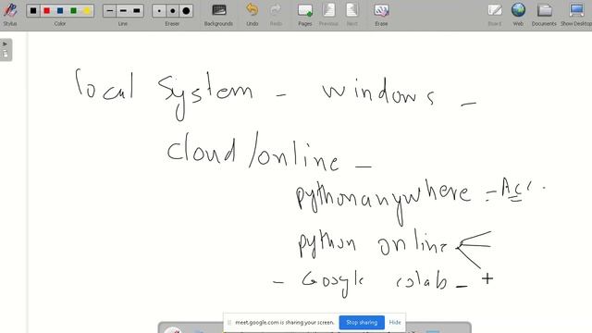This screenshot has height=333, width=592.
Task: Undo the last stroke
Action: coord(253,15)
